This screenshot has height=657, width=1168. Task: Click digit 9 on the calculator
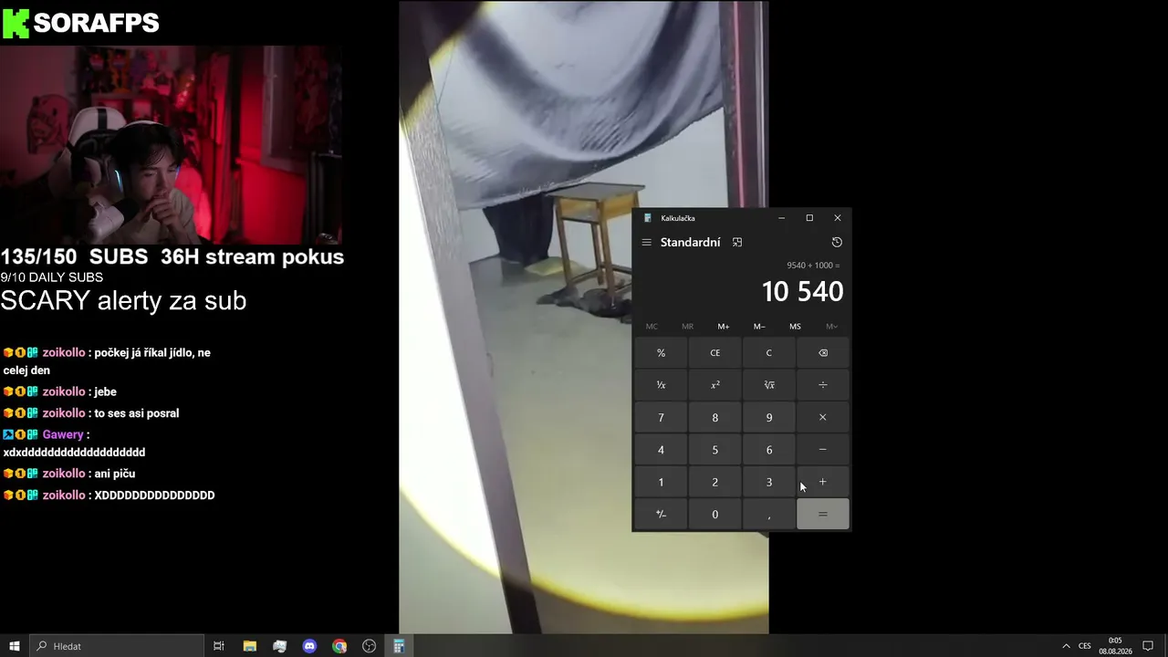click(x=768, y=418)
